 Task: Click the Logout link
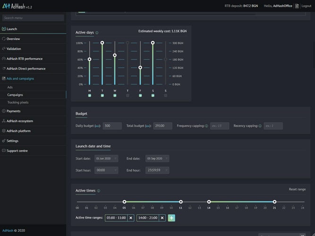coord(306,6)
